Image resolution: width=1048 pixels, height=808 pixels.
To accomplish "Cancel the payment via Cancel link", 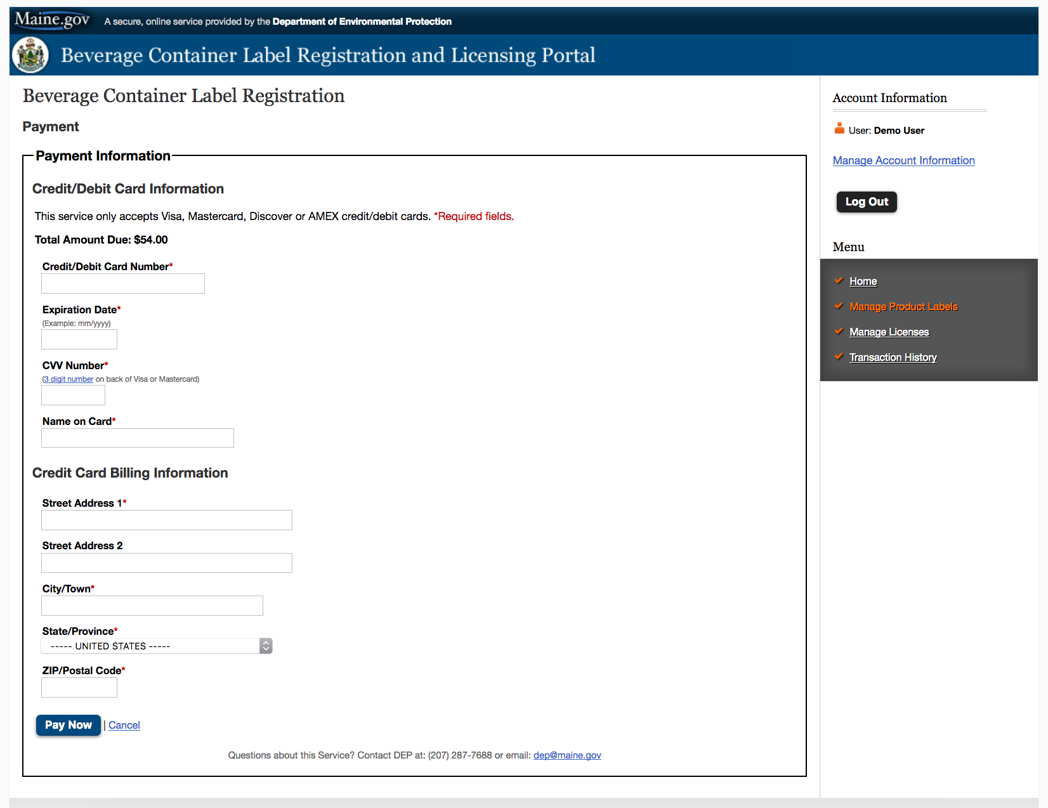I will pos(124,725).
